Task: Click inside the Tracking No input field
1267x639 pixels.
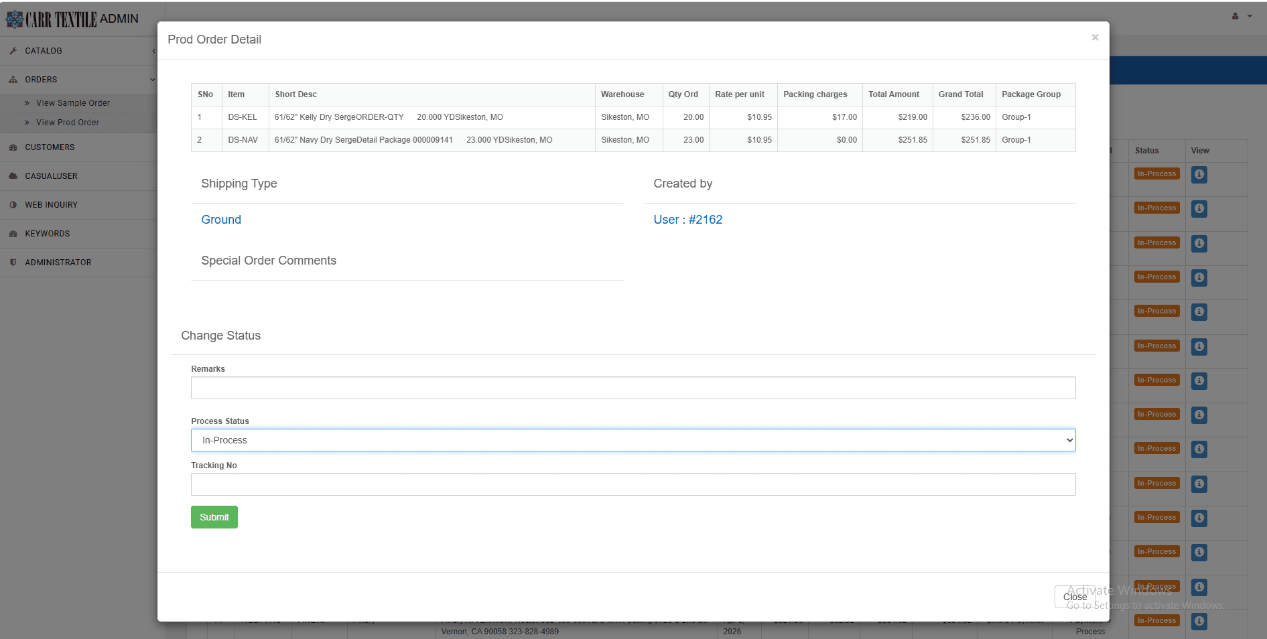Action: [x=632, y=484]
